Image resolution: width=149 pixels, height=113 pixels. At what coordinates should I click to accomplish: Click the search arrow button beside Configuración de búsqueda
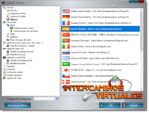coord(57,98)
